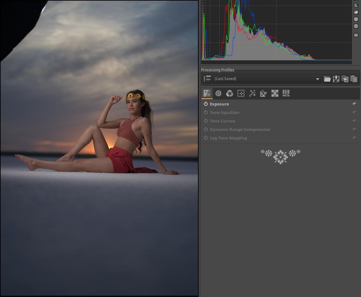Image resolution: width=361 pixels, height=297 pixels.
Task: Open the Transform tab with scissors icon
Action: pos(263,93)
